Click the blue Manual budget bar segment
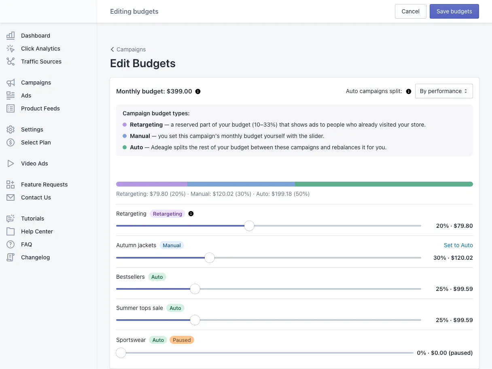The width and height of the screenshot is (492, 369). click(x=241, y=184)
